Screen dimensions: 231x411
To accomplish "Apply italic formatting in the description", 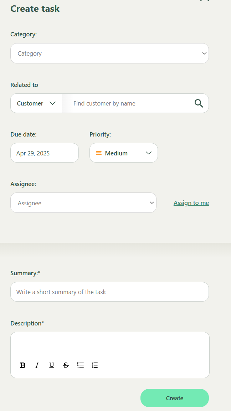I will point(37,365).
